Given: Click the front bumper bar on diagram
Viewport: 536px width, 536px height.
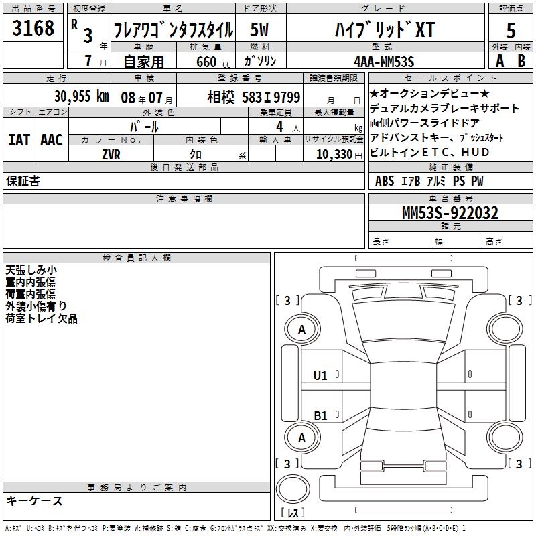Looking at the screenshot, I should [403, 258].
